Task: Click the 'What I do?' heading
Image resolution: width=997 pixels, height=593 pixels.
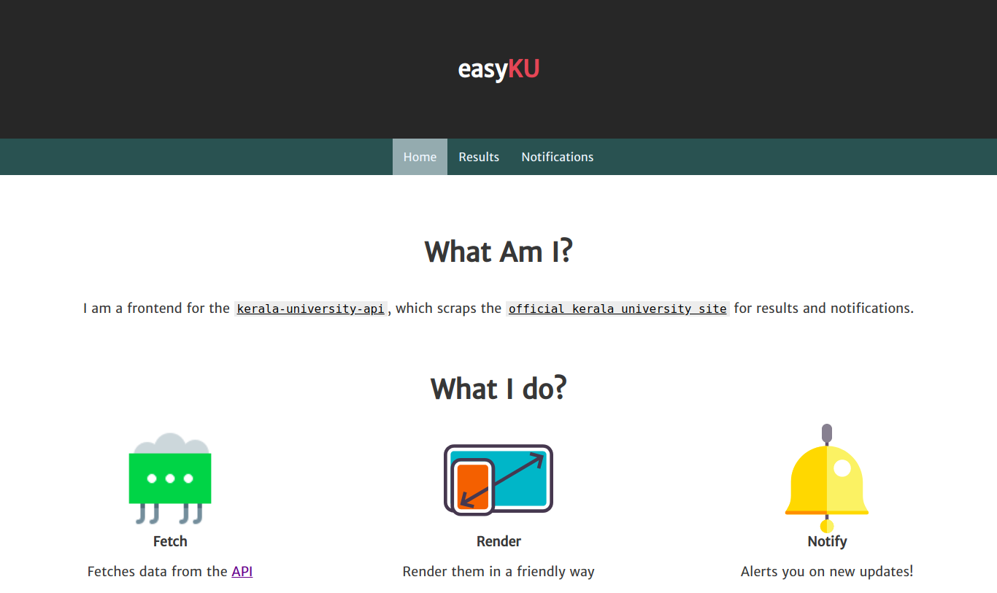Action: point(498,388)
